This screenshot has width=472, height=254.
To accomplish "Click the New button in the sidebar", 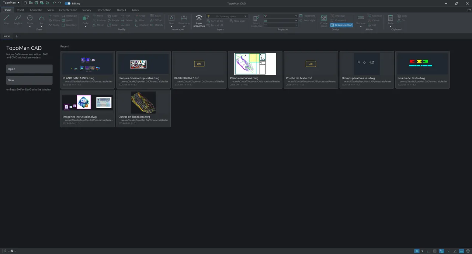I will point(29,80).
